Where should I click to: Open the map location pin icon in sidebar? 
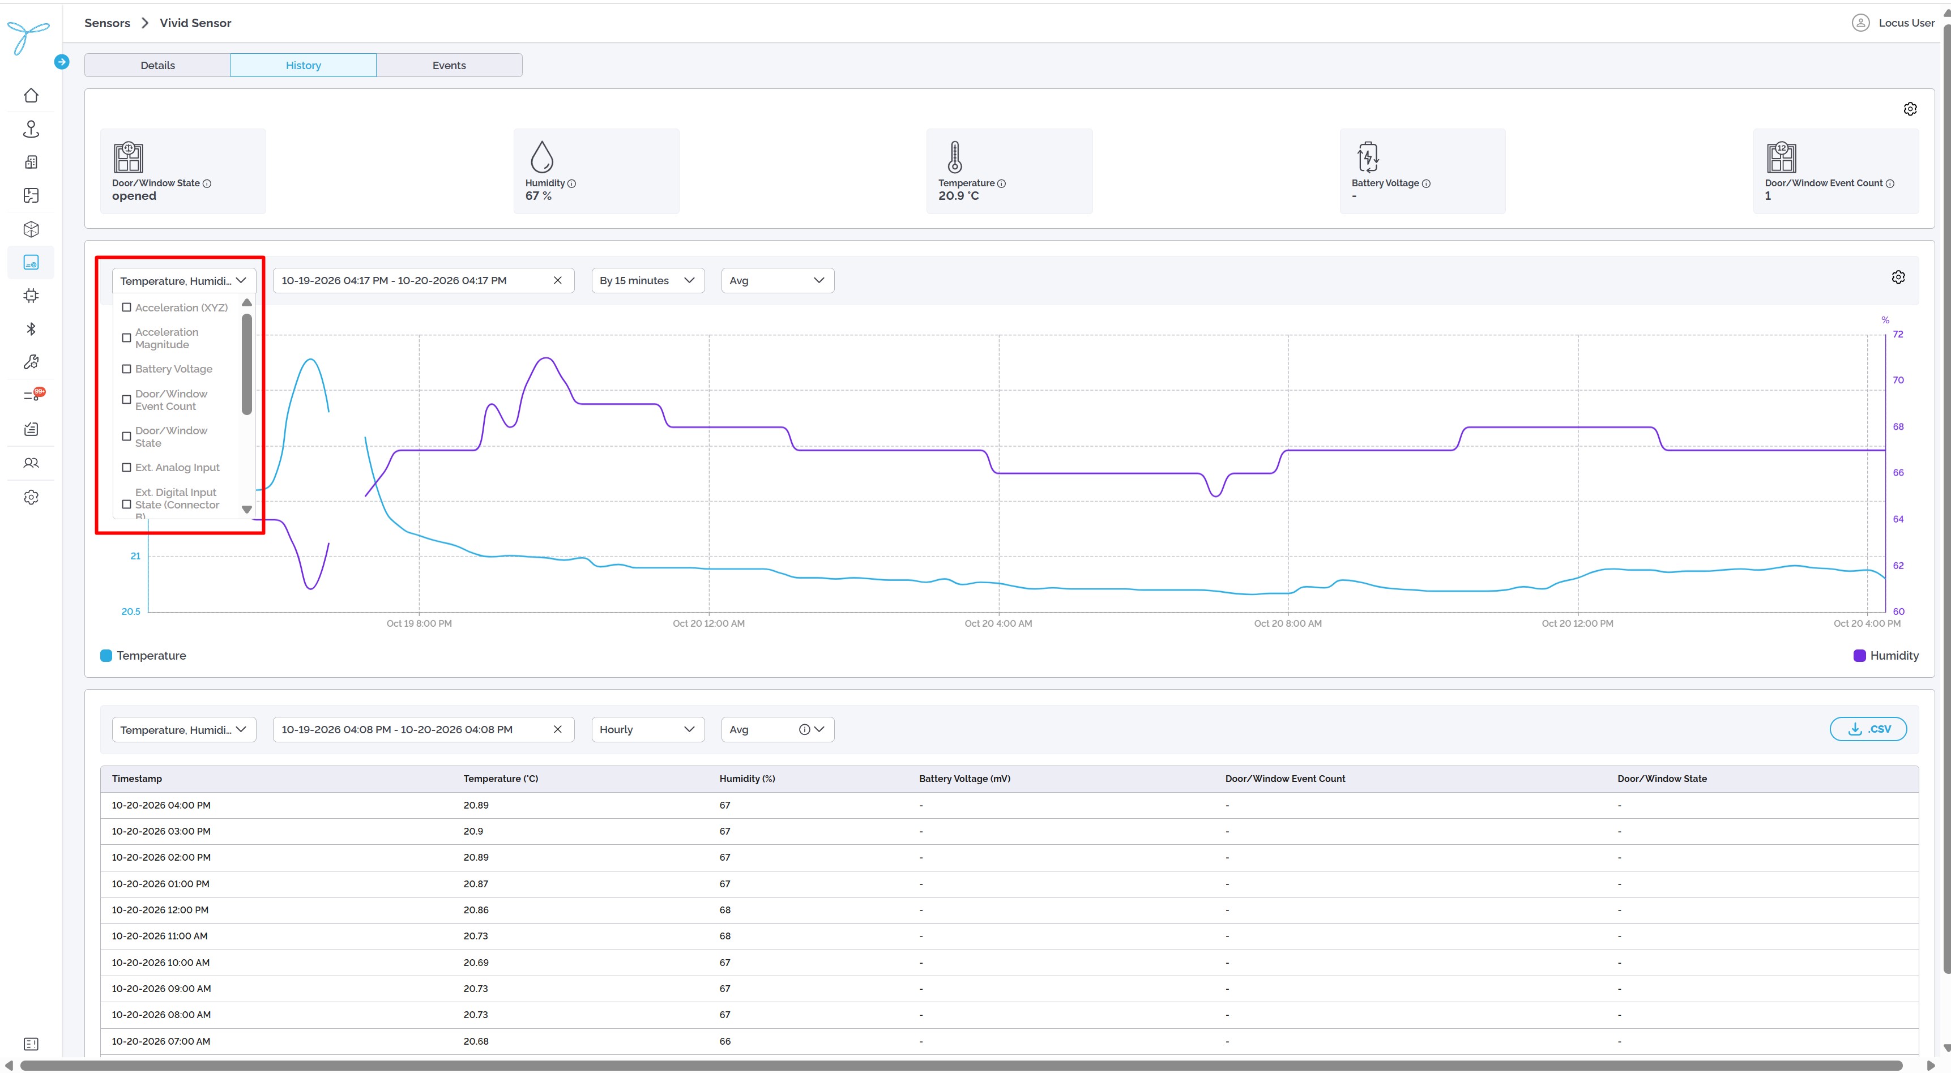(x=31, y=129)
